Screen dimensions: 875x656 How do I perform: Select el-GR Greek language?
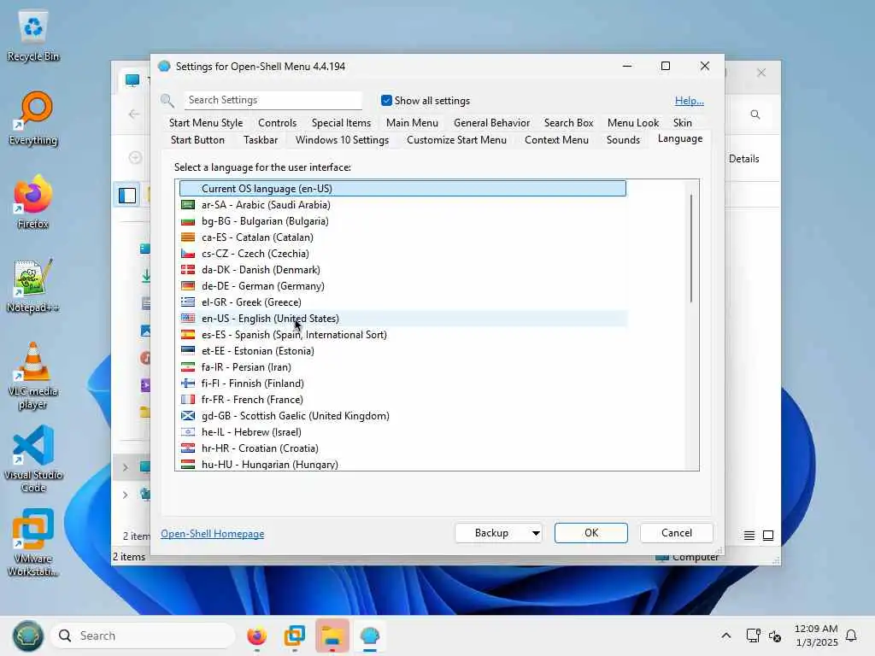pyautogui.click(x=403, y=302)
